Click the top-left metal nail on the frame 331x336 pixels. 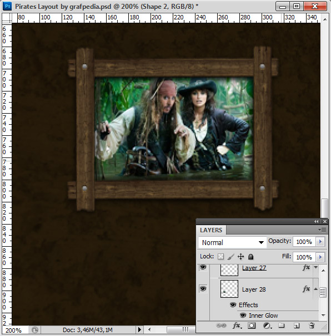[x=85, y=66]
